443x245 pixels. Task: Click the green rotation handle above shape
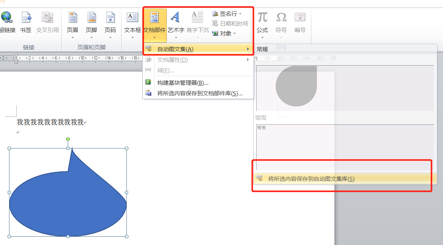tap(68, 139)
